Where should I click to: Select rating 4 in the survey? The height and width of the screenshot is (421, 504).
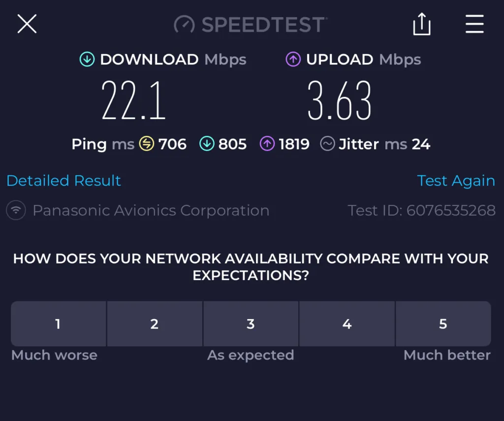click(x=347, y=324)
